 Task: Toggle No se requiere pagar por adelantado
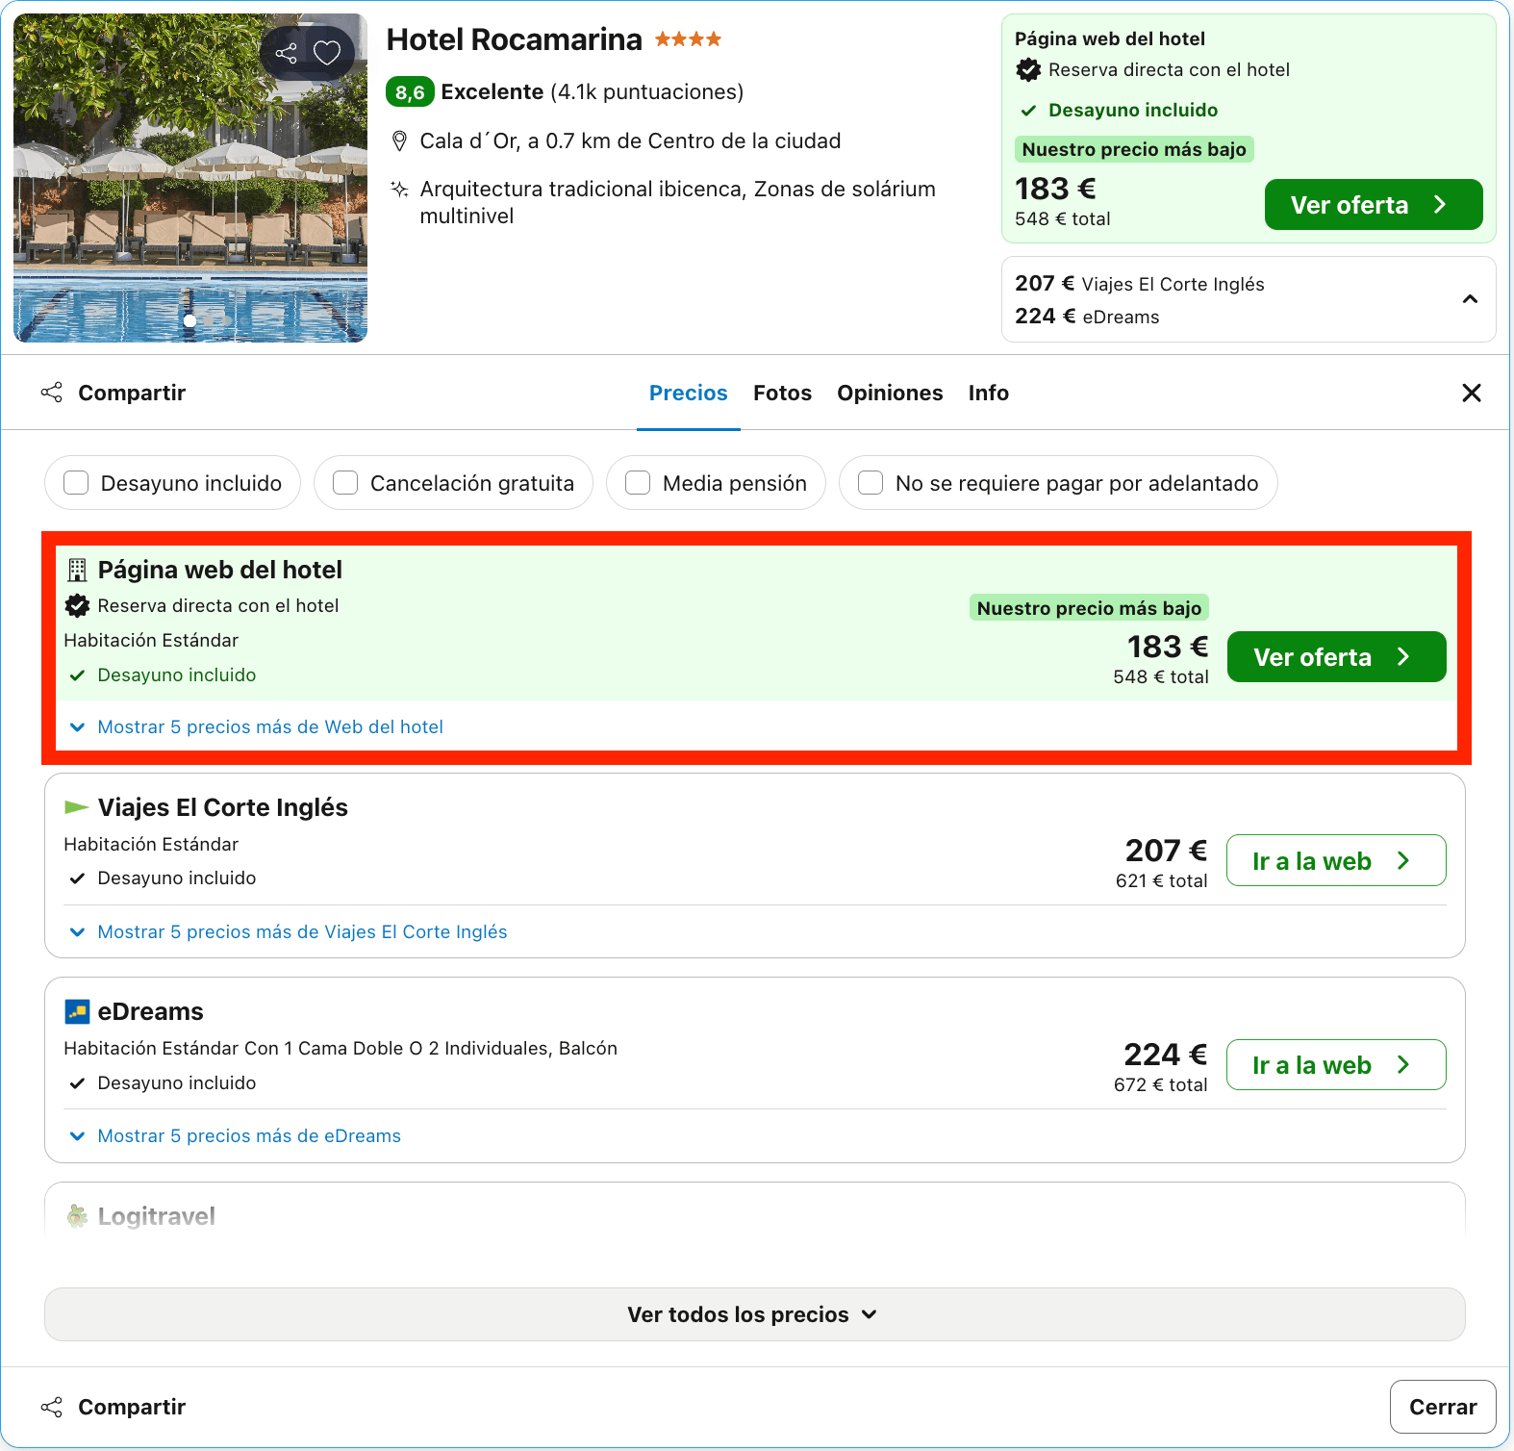(x=871, y=482)
